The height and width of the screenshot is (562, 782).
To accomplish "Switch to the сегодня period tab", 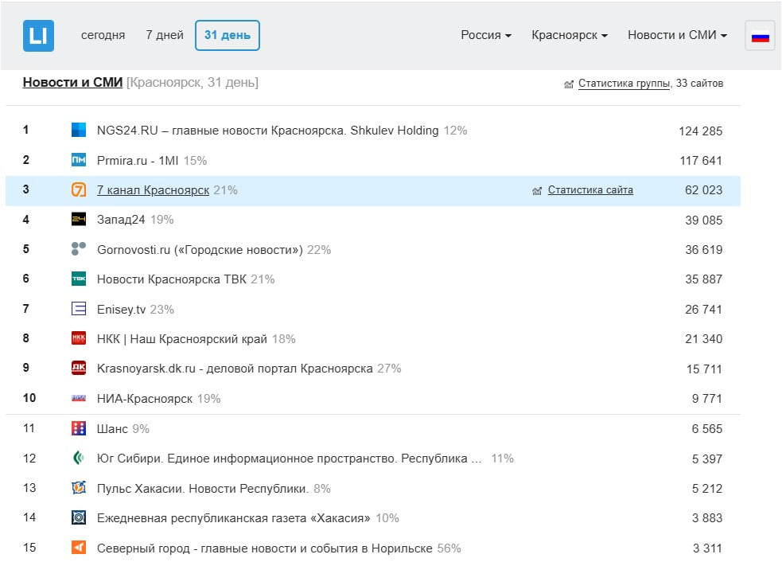I will tap(103, 35).
